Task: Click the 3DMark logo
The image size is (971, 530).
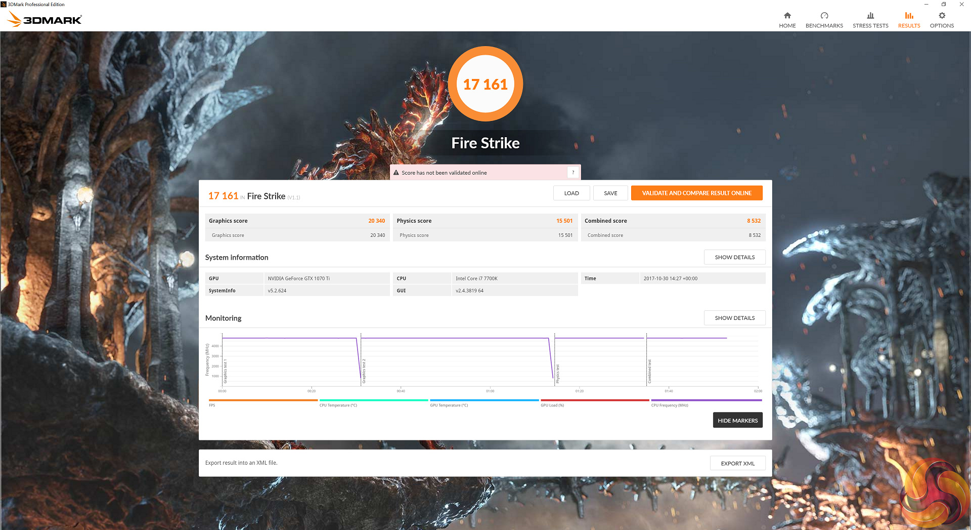Action: pyautogui.click(x=45, y=19)
